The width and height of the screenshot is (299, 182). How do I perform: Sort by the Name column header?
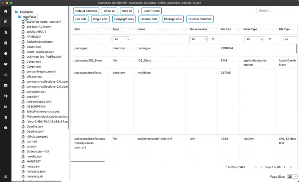[141, 29]
